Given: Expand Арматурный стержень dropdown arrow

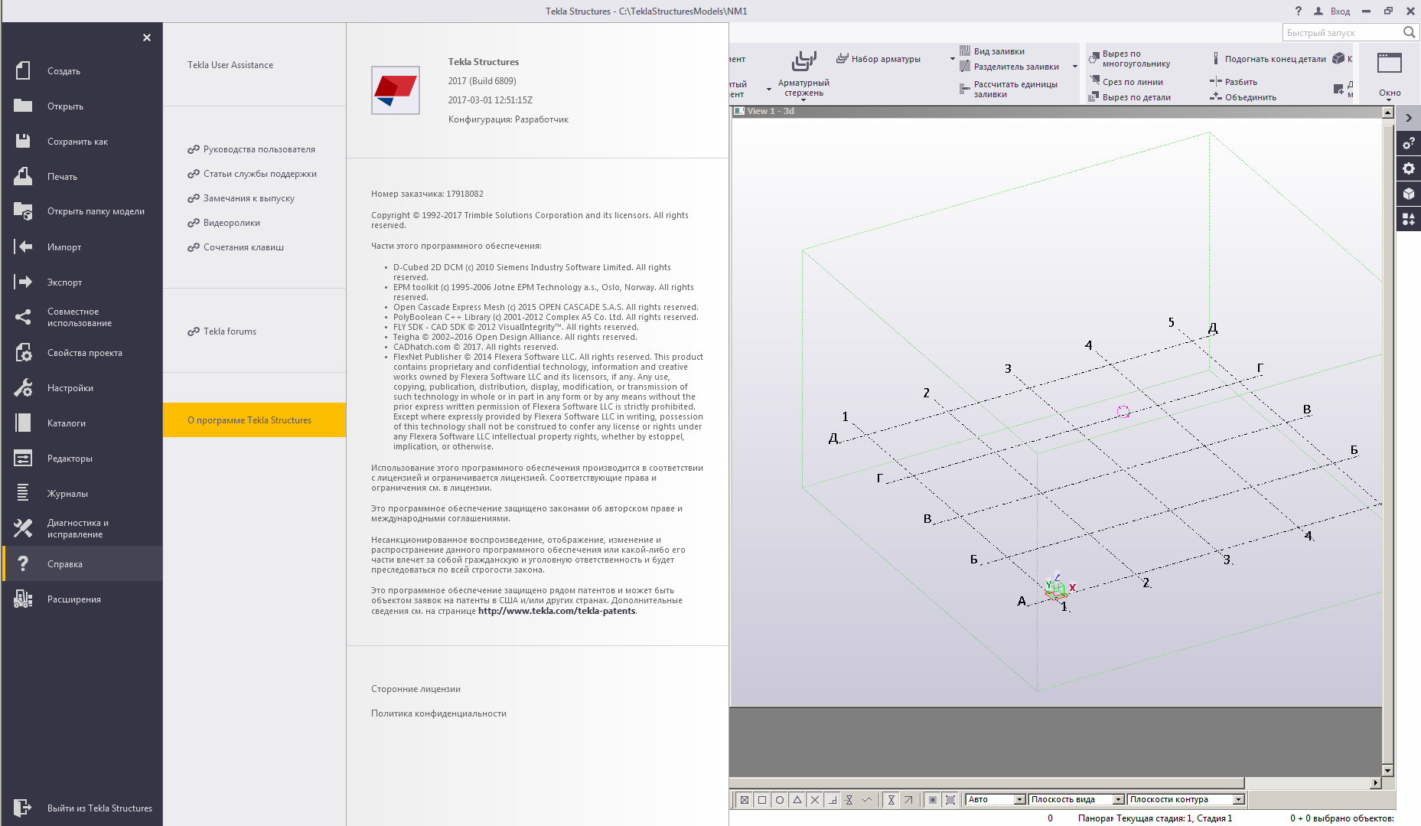Looking at the screenshot, I should (x=803, y=100).
